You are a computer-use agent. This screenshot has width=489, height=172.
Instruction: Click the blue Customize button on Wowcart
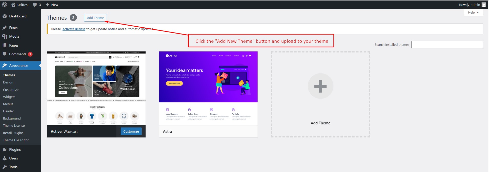(x=131, y=131)
